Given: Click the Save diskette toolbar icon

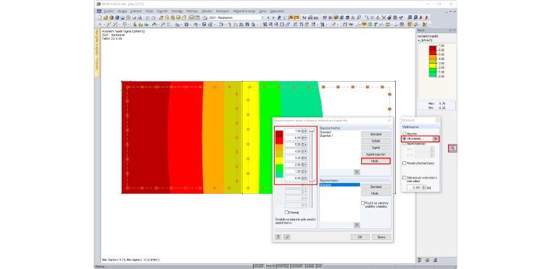Looking at the screenshot, I should tap(123, 17).
